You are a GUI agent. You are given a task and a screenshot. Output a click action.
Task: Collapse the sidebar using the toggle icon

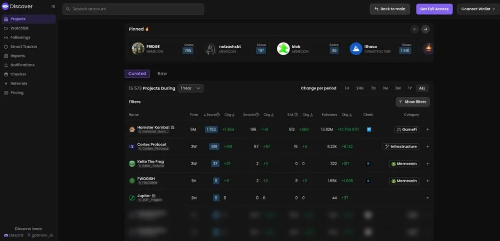tap(53, 6)
